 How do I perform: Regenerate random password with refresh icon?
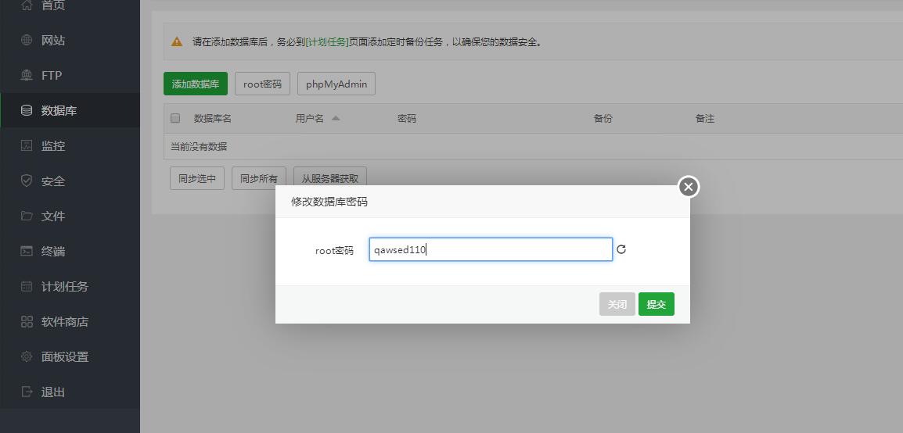[621, 249]
